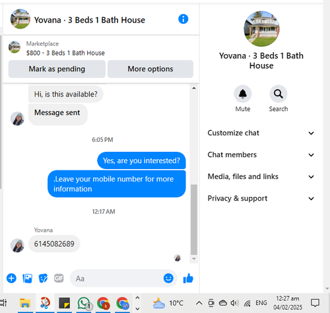The height and width of the screenshot is (313, 330).
Task: Click the 'Hi, is this available?' message
Action: point(66,94)
